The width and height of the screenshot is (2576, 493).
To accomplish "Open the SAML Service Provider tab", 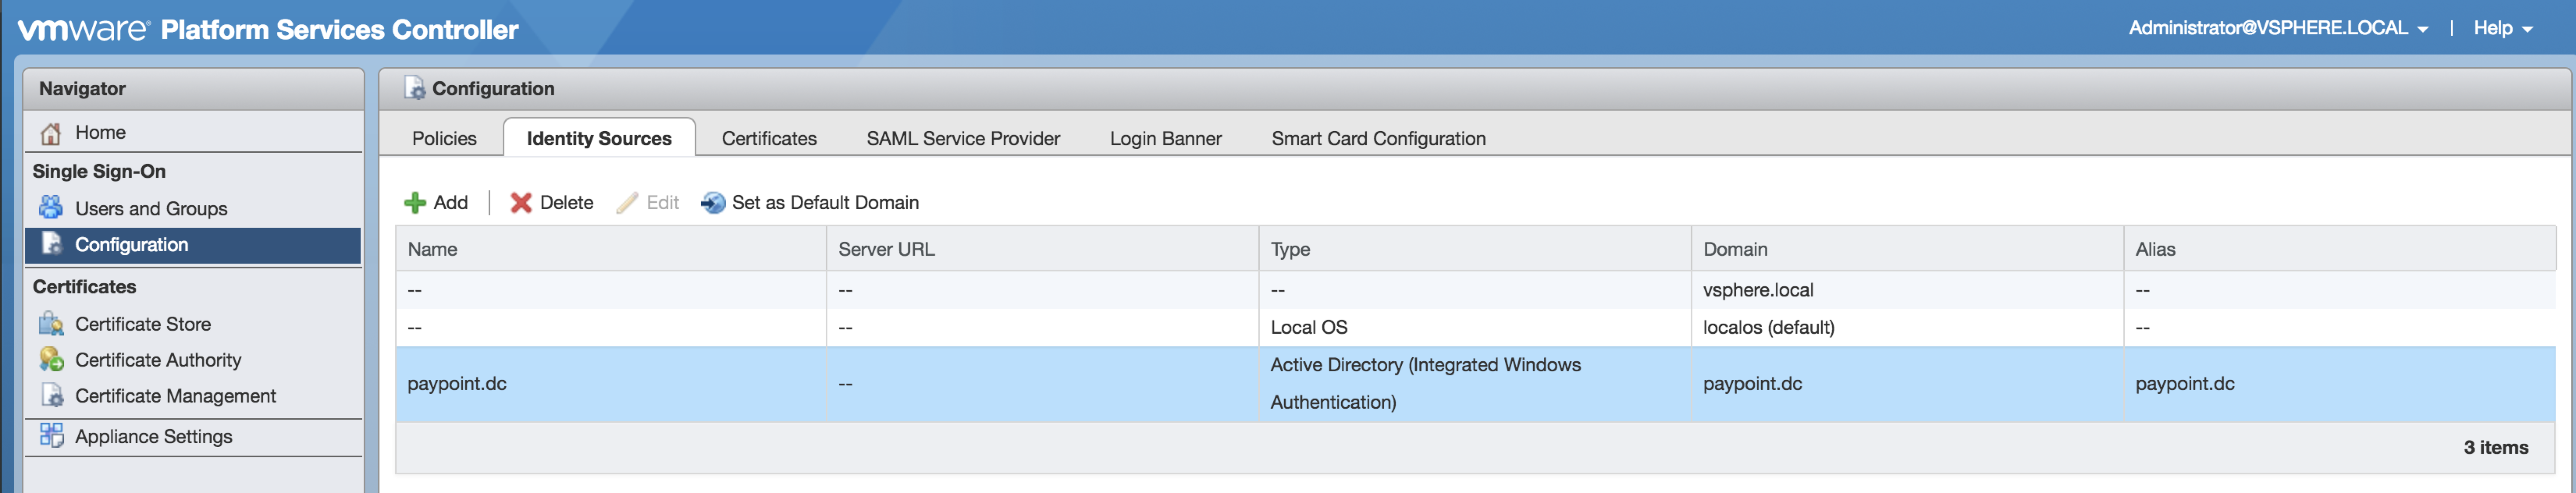I will [x=962, y=139].
